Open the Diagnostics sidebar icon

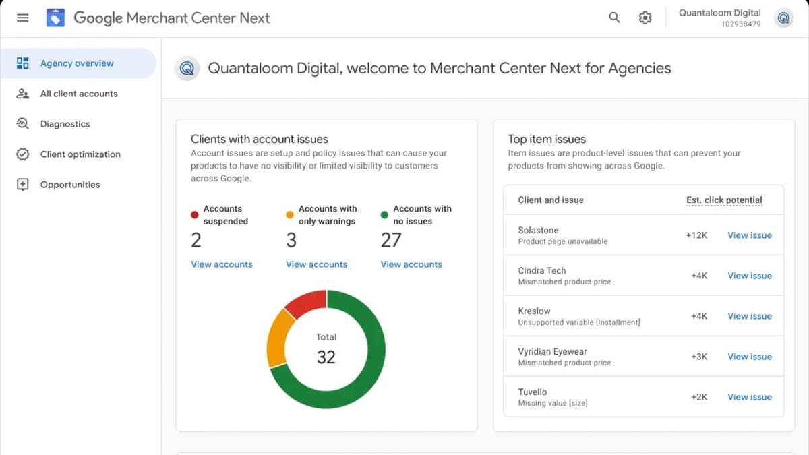tap(22, 123)
